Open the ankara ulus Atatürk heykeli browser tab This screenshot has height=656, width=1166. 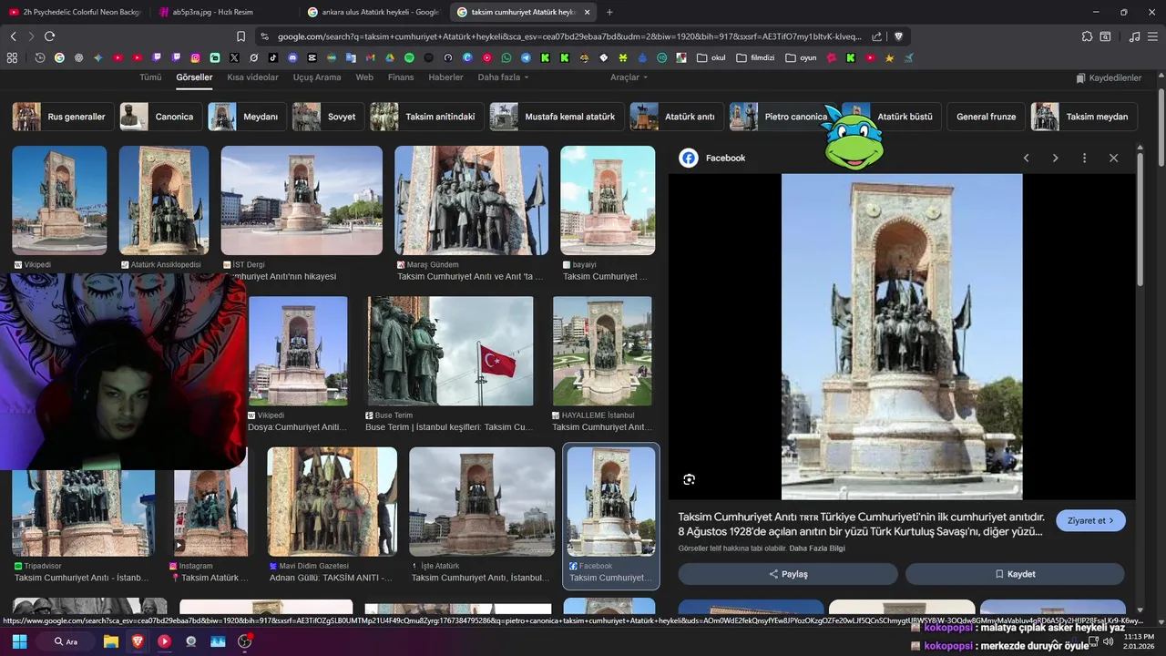[x=373, y=12]
